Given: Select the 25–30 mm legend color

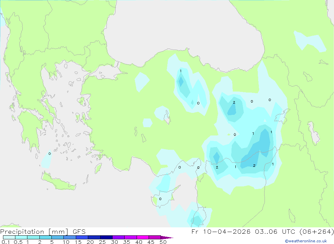Looking at the screenshot, I should [x=106, y=237].
